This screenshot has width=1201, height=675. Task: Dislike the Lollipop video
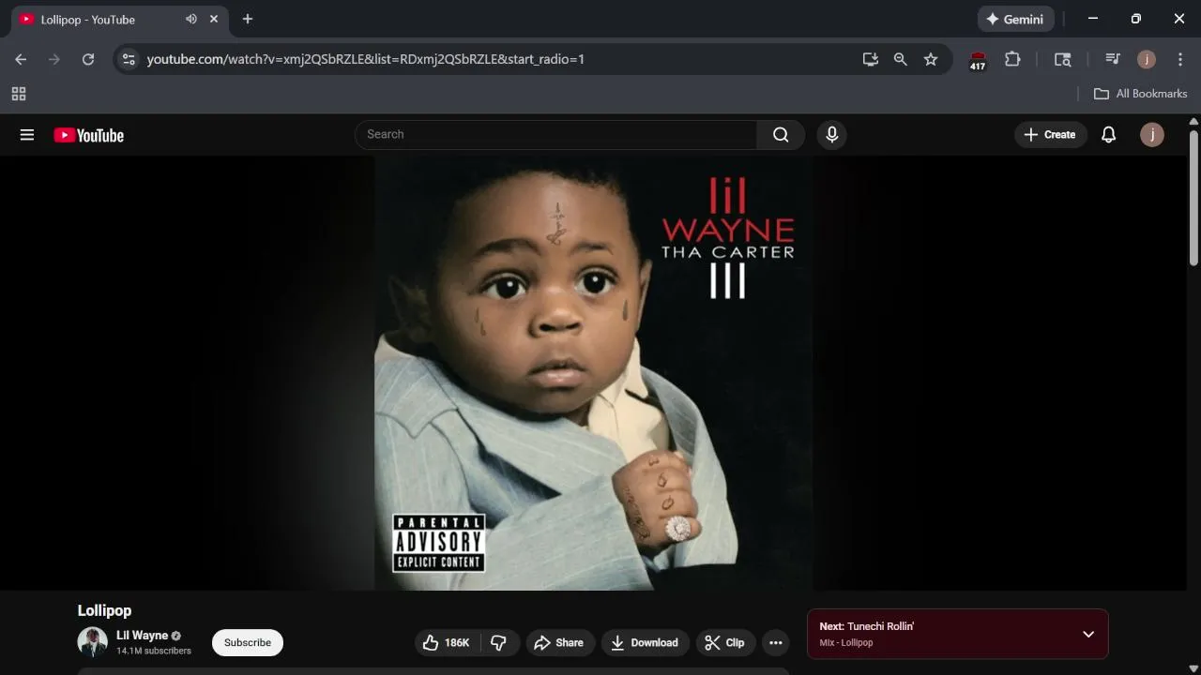point(499,642)
